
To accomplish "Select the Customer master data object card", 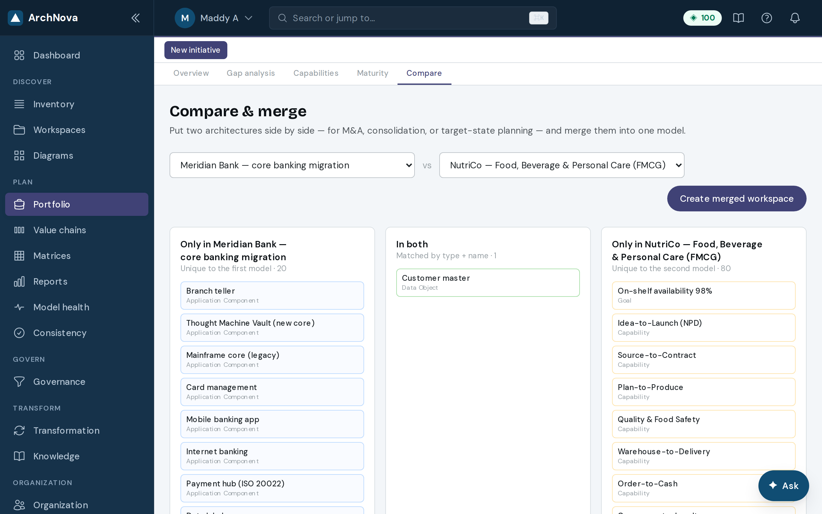I will pyautogui.click(x=488, y=282).
